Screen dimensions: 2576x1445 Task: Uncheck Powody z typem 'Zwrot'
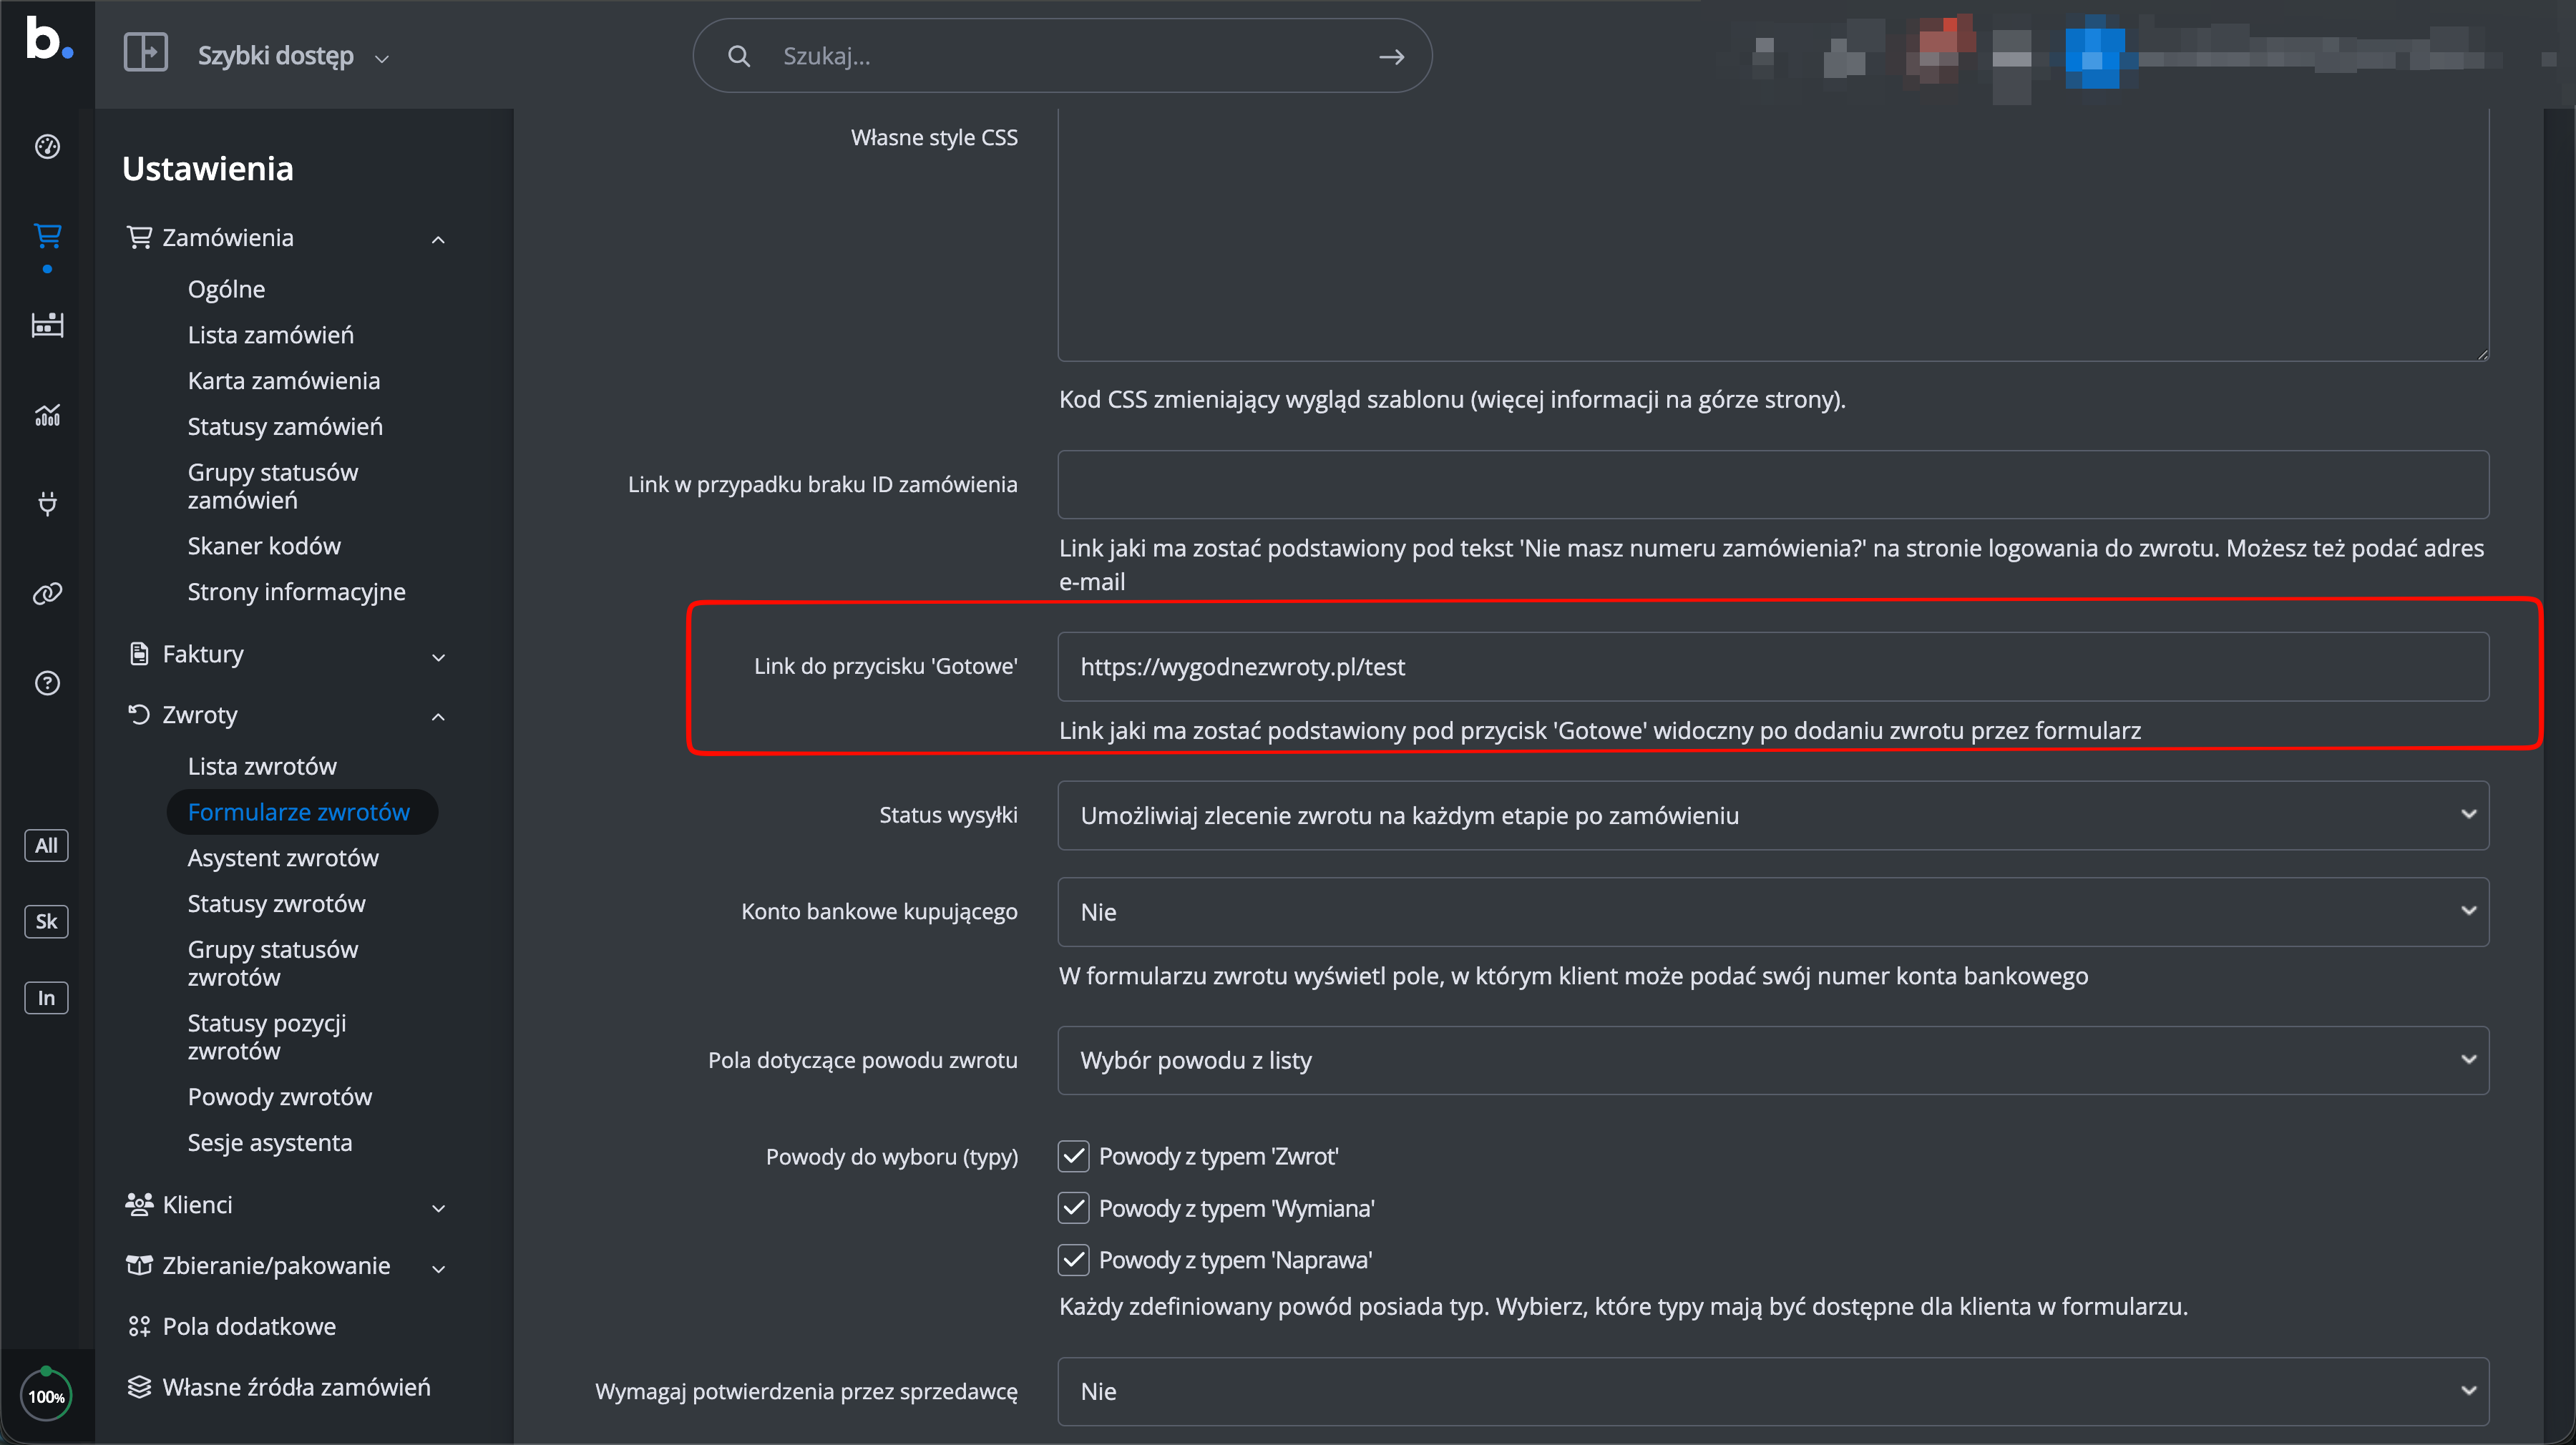pos(1073,1156)
